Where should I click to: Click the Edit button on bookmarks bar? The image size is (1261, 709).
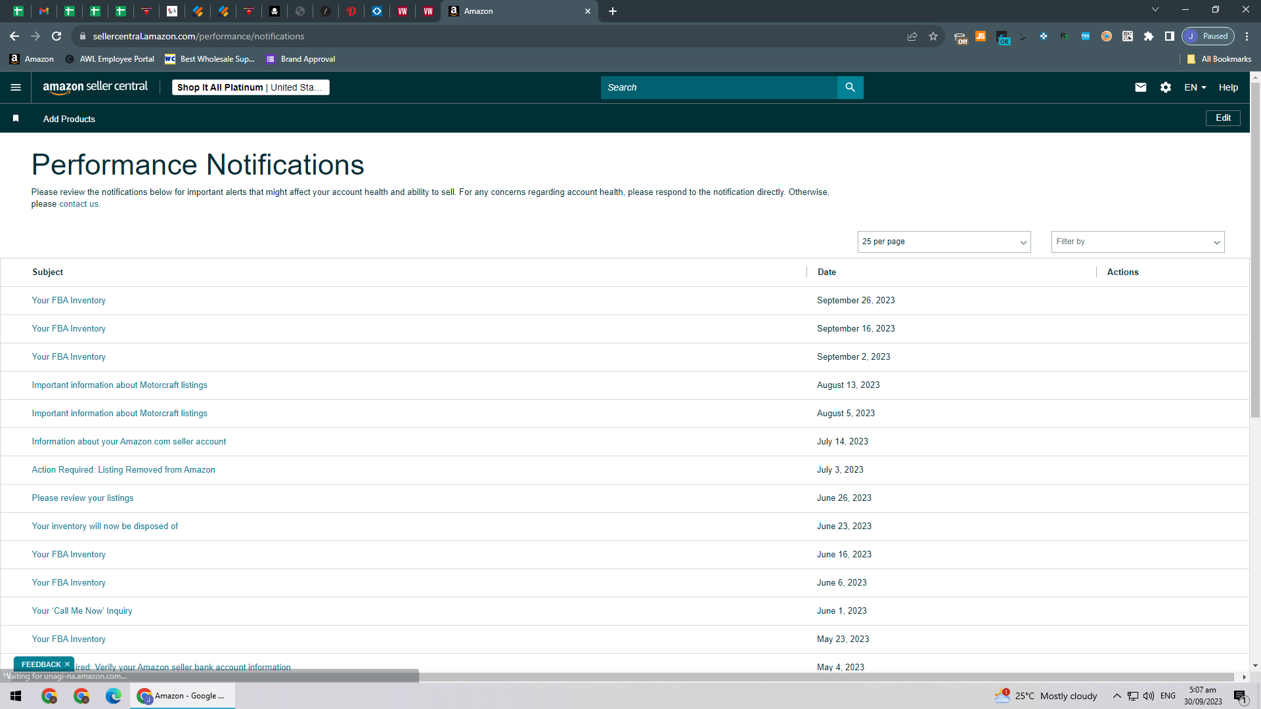tap(1223, 118)
